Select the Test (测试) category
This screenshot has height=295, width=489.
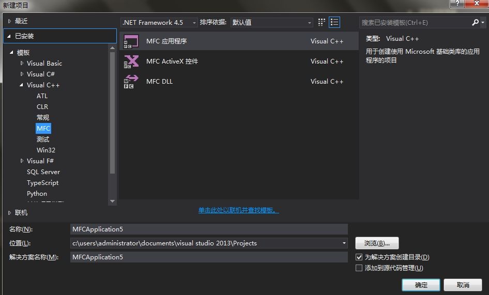43,139
